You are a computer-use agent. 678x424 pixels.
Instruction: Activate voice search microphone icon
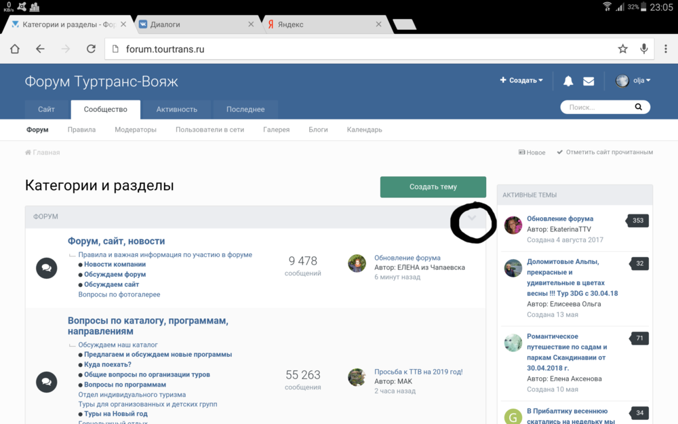[x=644, y=49]
